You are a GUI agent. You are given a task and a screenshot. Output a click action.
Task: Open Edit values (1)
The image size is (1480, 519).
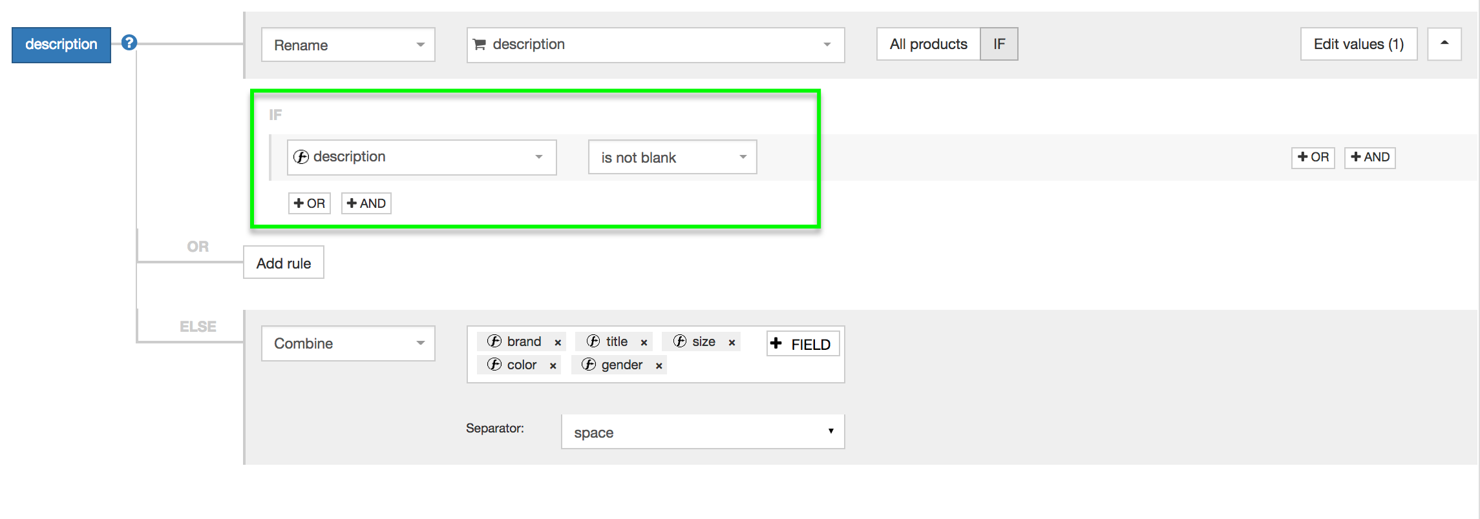coord(1358,44)
